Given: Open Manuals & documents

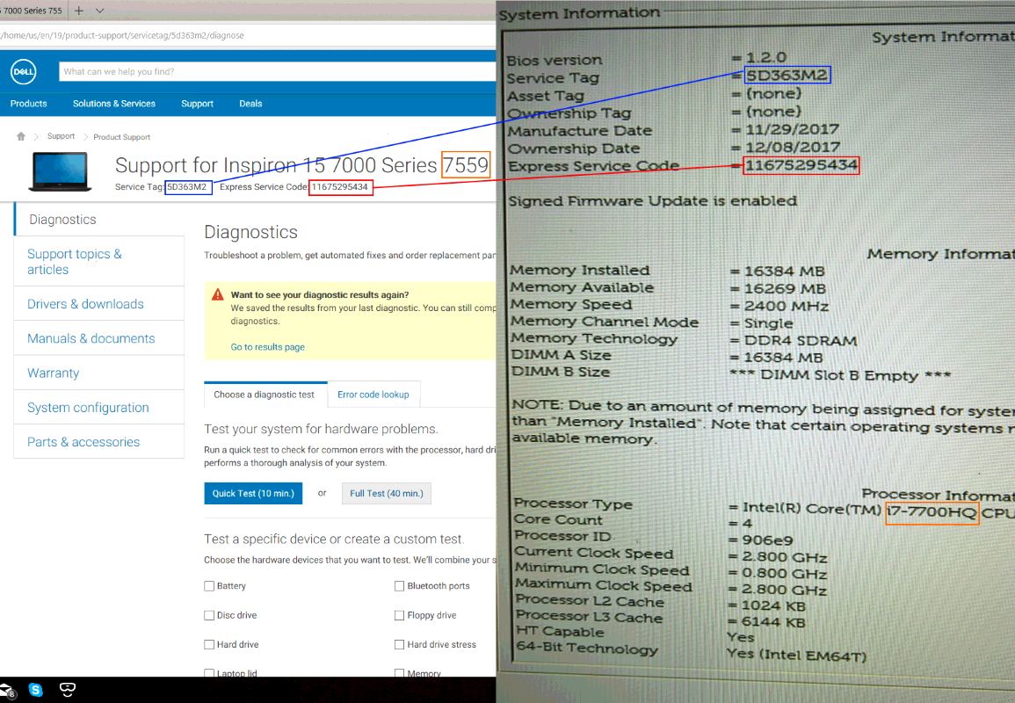Looking at the screenshot, I should point(99,338).
